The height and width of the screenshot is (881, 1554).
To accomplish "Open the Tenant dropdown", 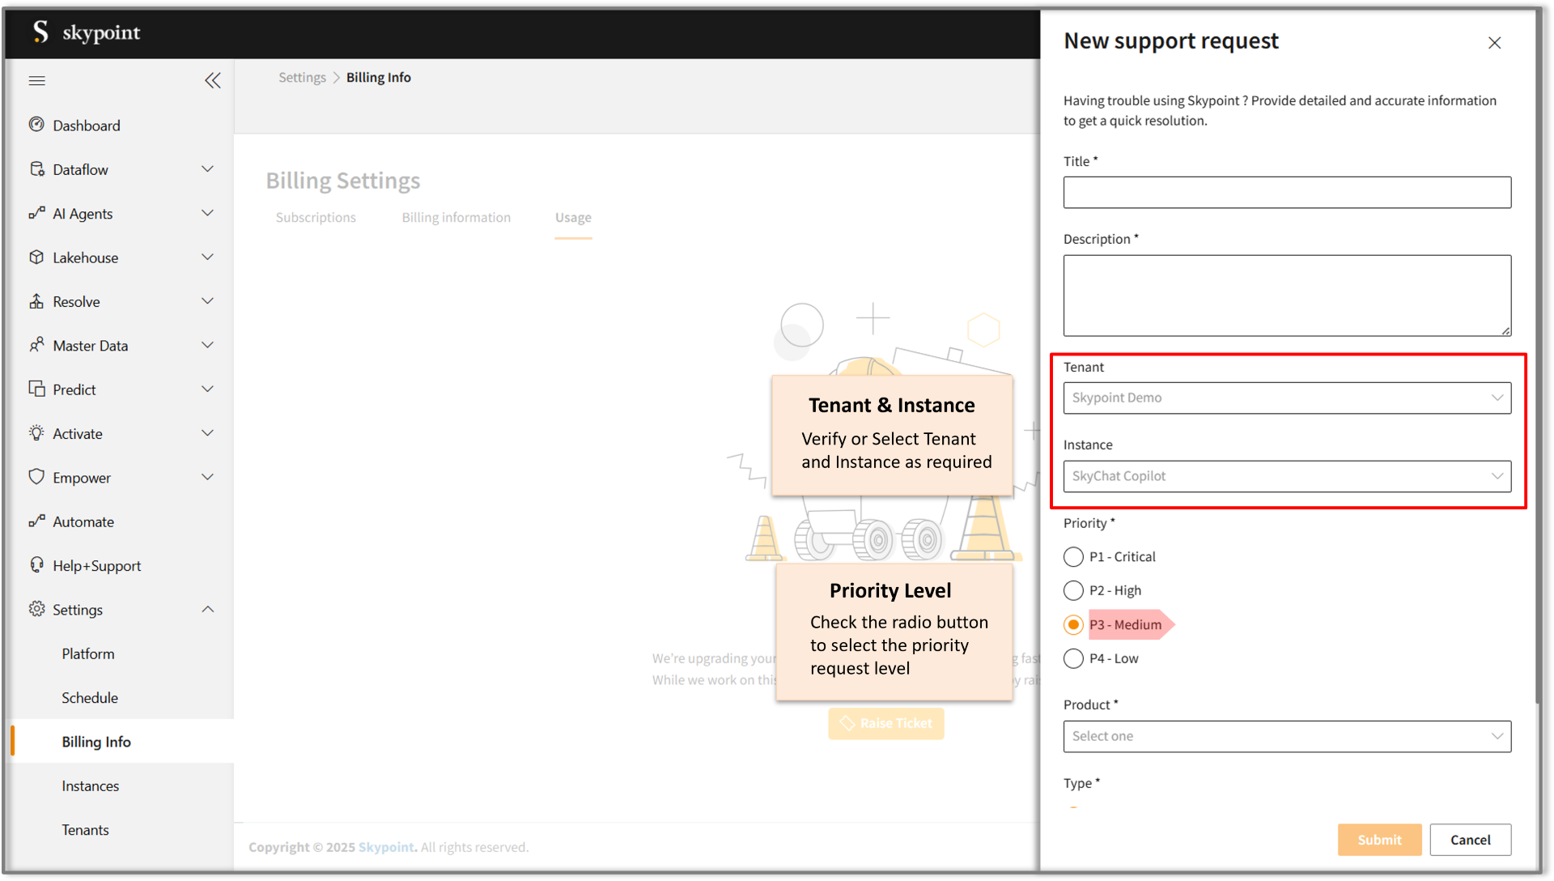I will click(x=1286, y=398).
